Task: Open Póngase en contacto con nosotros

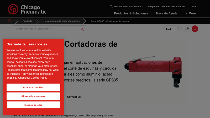Action: pos(166,6)
